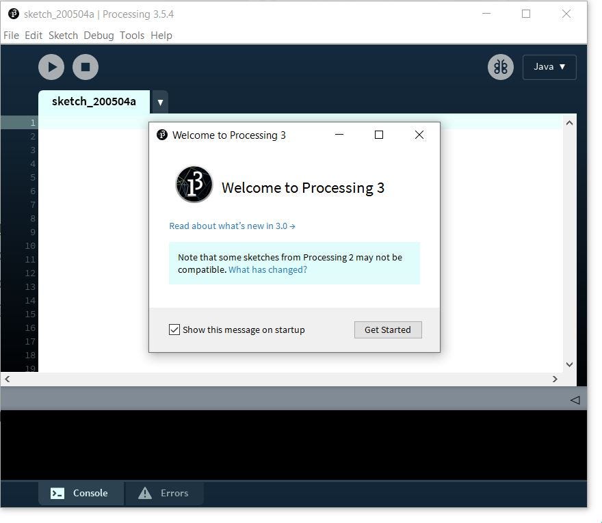
Task: Toggle the debugger butterfly icon
Action: (x=500, y=67)
